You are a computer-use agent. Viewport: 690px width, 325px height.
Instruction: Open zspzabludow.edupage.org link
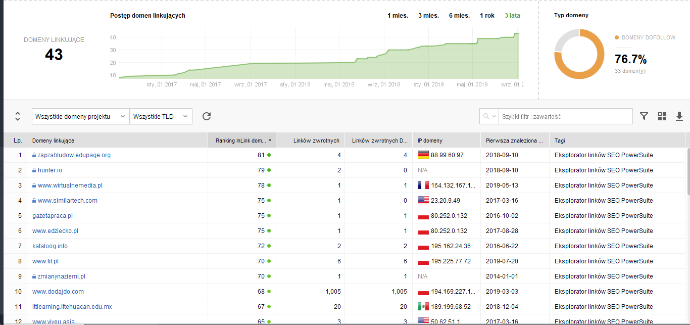coord(74,155)
